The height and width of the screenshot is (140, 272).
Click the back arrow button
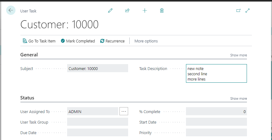coord(11,11)
